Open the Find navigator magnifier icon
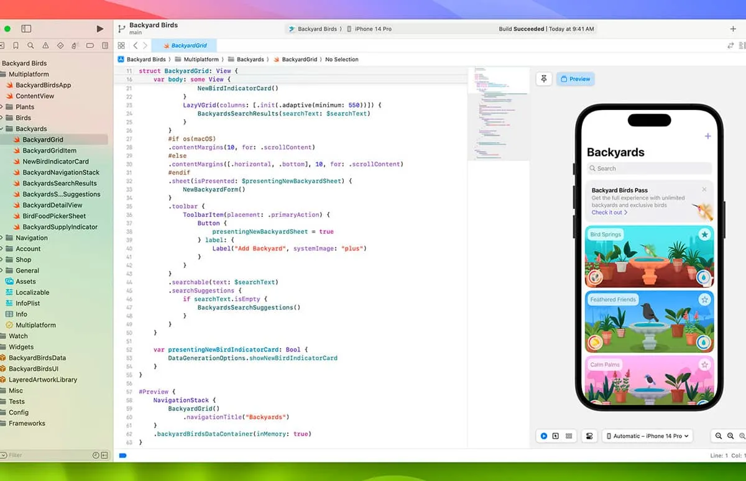 pyautogui.click(x=30, y=45)
